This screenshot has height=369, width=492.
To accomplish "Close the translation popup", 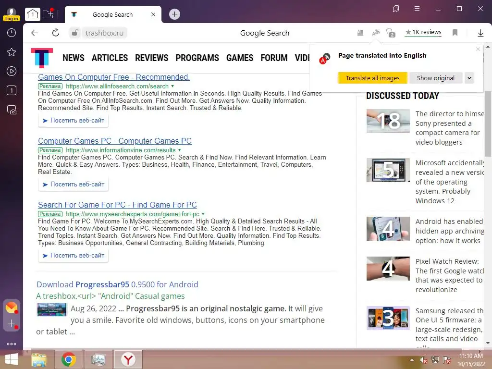I will pos(478,49).
